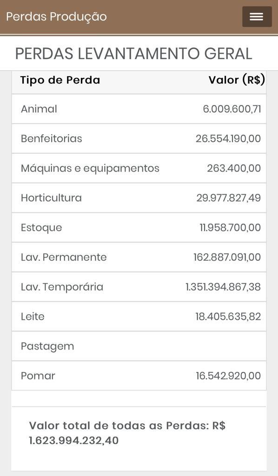
Task: Click the Lav. Temporária value 1.351.394.867,38
Action: point(223,287)
